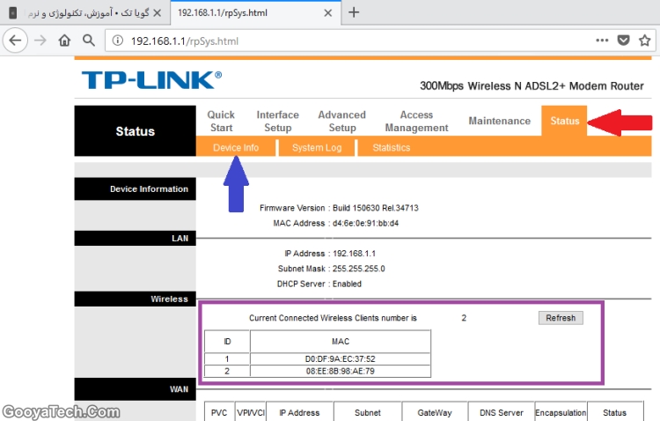Close the 192.168.1.1/rpSys.html tab

[328, 13]
